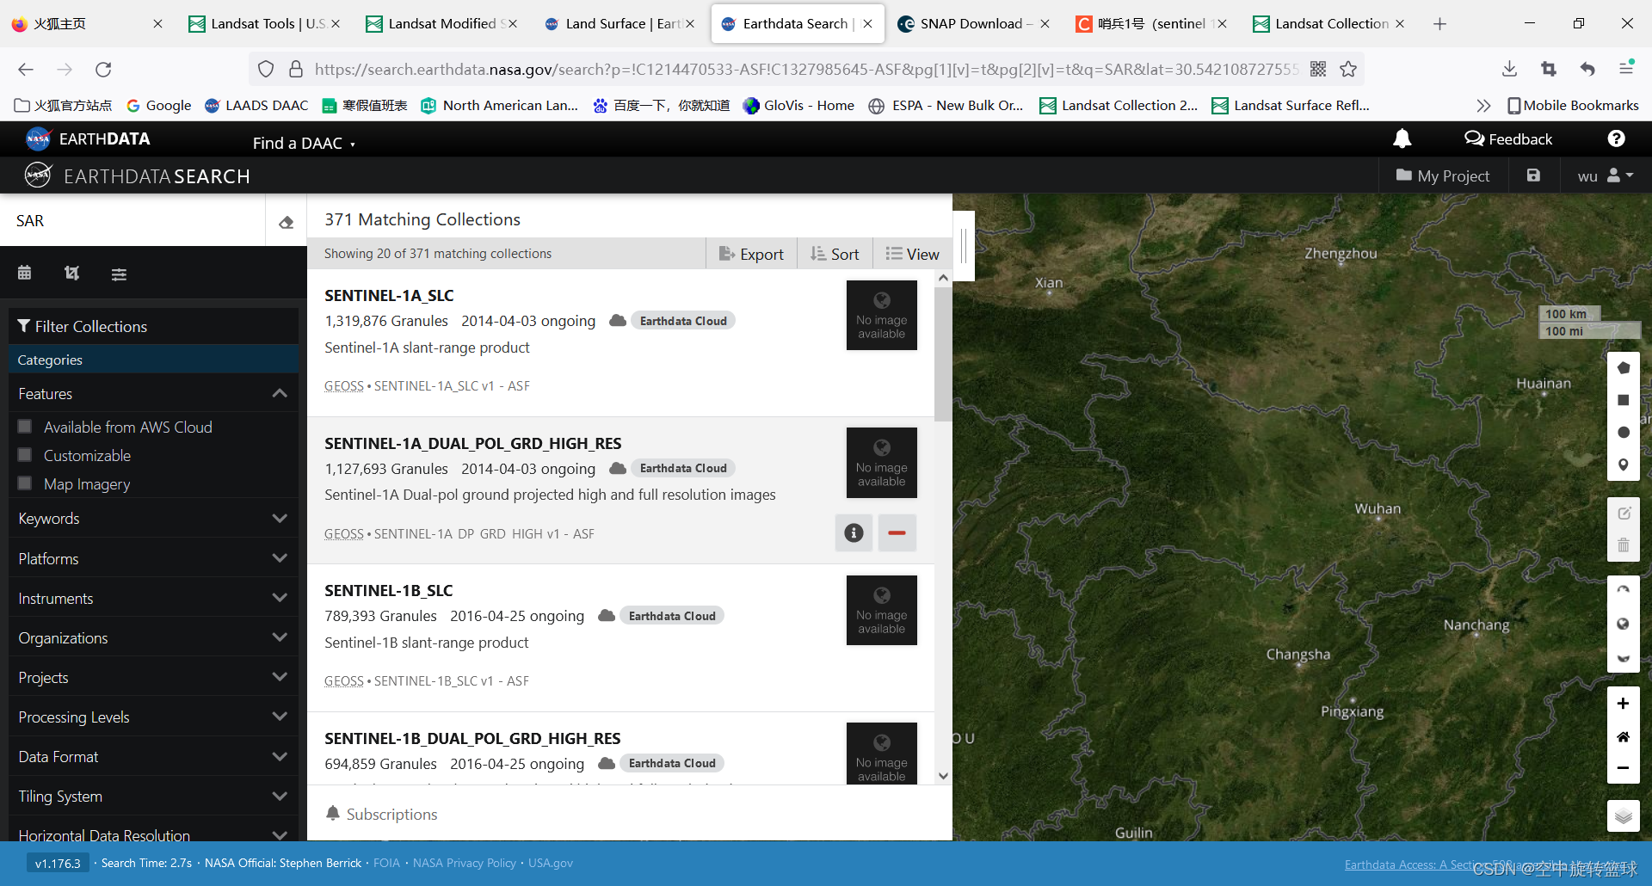Open SENTINEL-1B_SLC thumbnail placeholder
1652x886 pixels.
click(x=882, y=610)
